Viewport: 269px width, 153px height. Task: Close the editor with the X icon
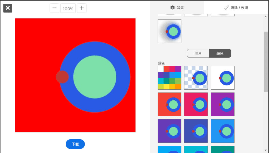pos(8,8)
